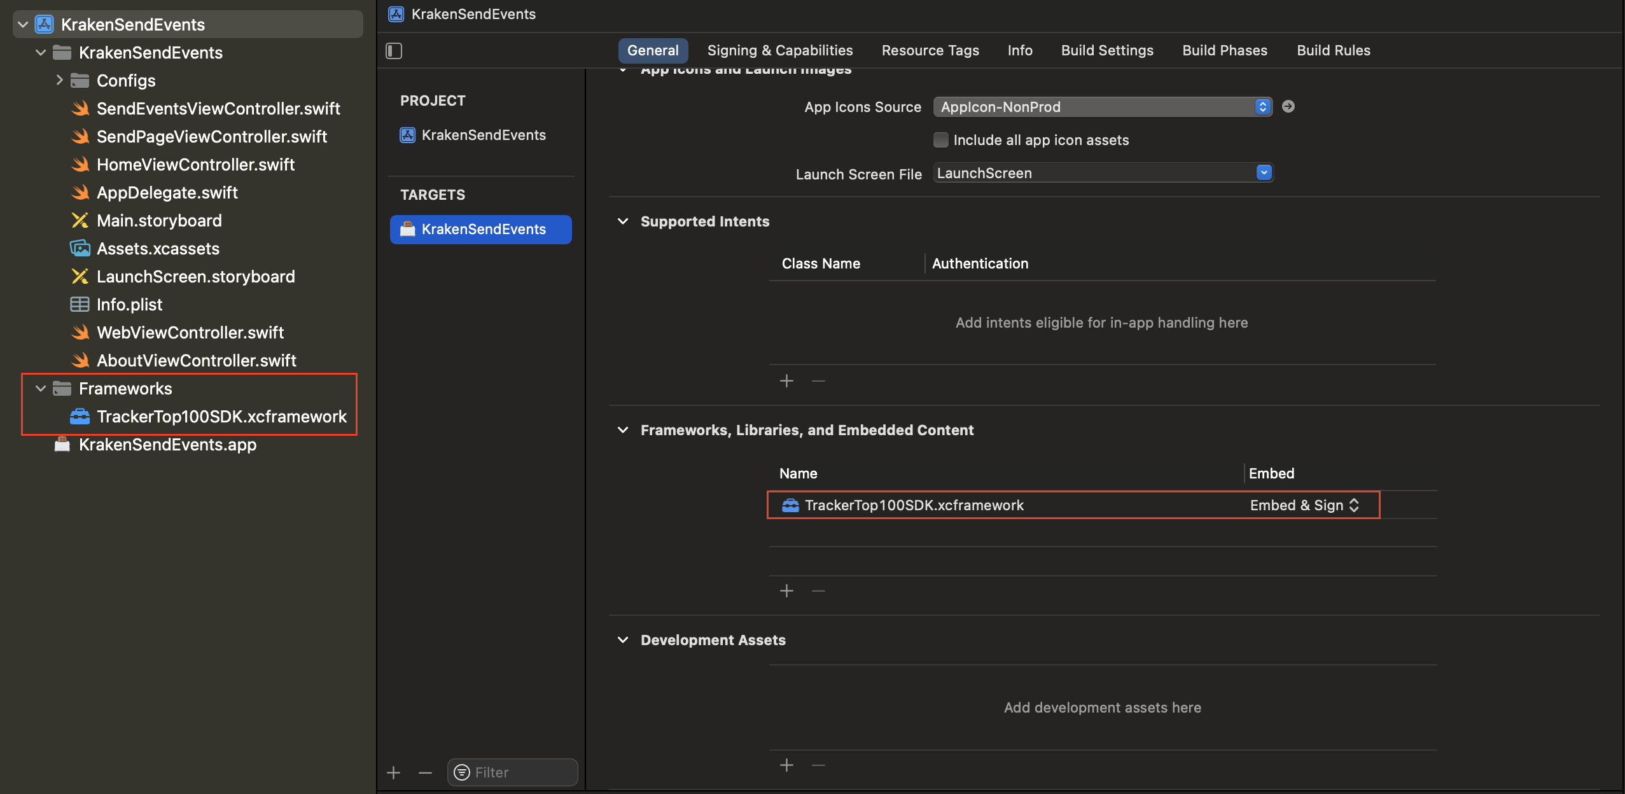Click the minus icon under Frameworks and Libraries list

818,590
